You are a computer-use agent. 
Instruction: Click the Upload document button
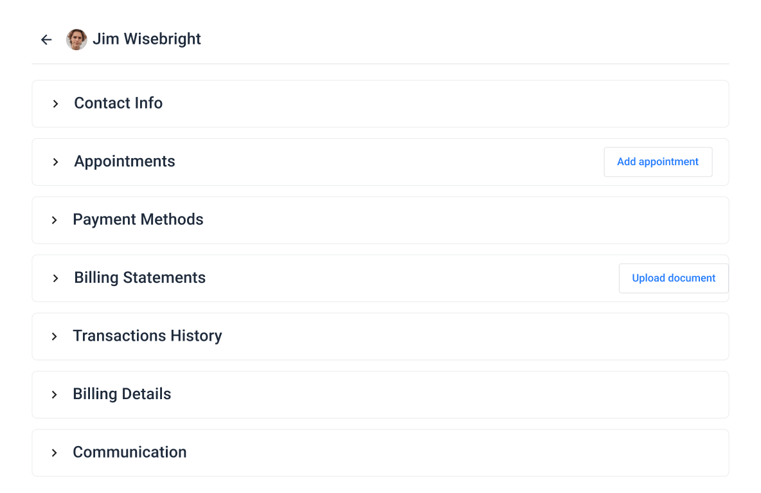[x=674, y=278]
